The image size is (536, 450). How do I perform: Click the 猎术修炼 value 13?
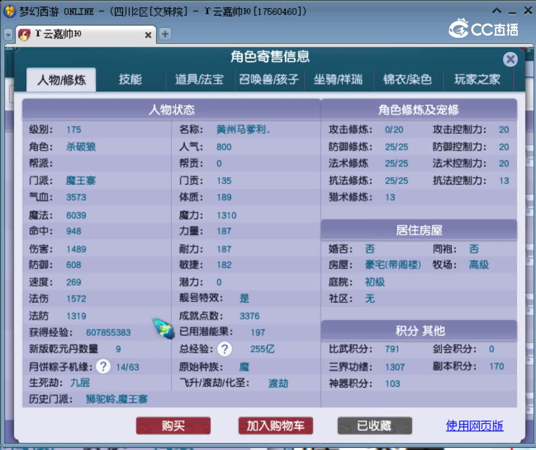click(390, 197)
